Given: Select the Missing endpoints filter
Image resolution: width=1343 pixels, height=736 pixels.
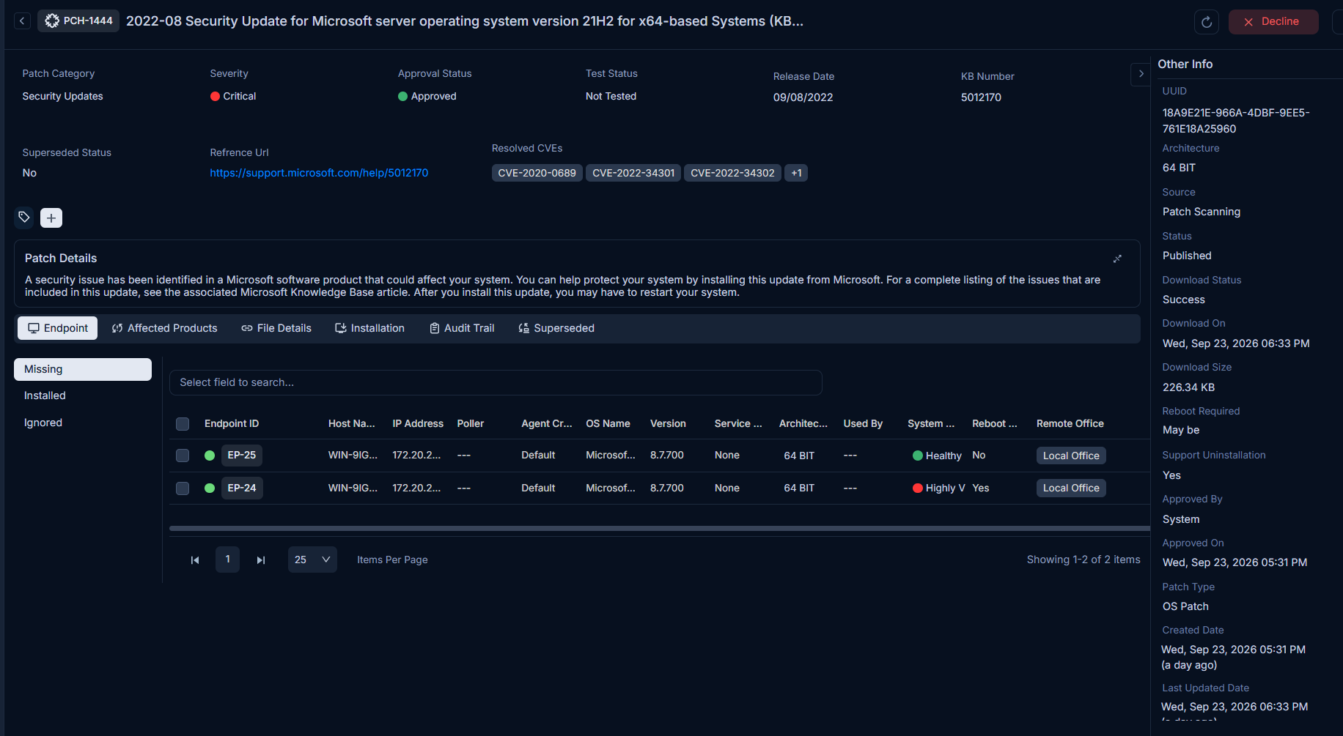Looking at the screenshot, I should coord(83,369).
